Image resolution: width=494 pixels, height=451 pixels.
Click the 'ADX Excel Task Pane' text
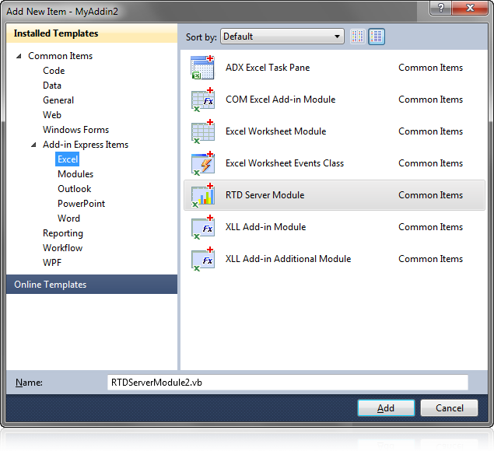pyautogui.click(x=268, y=68)
